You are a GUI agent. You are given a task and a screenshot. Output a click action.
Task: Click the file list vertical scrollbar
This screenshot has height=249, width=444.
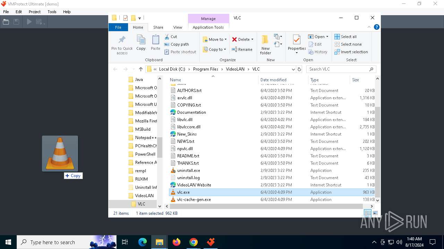pyautogui.click(x=377, y=152)
